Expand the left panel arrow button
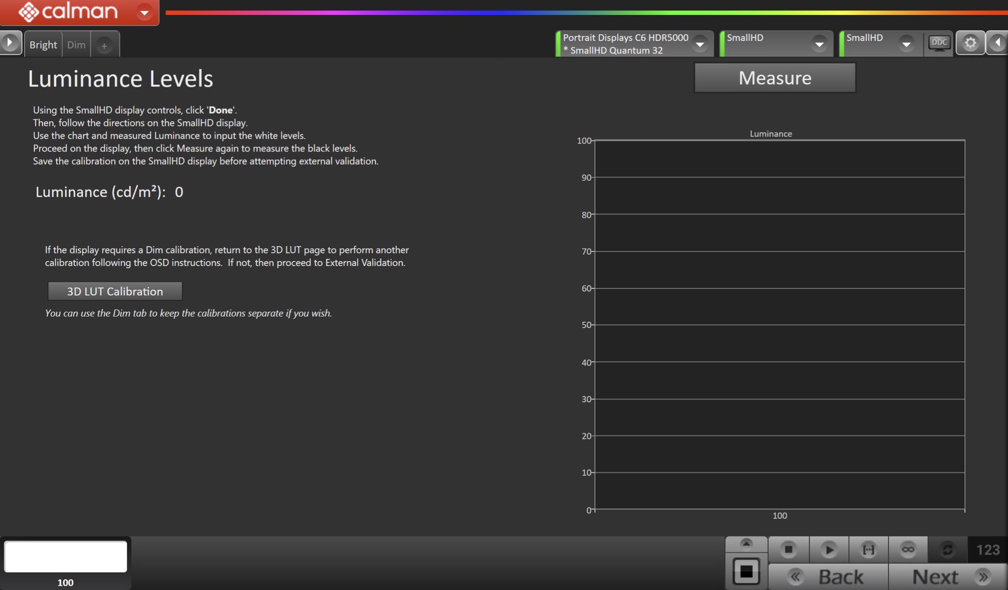 coord(10,43)
